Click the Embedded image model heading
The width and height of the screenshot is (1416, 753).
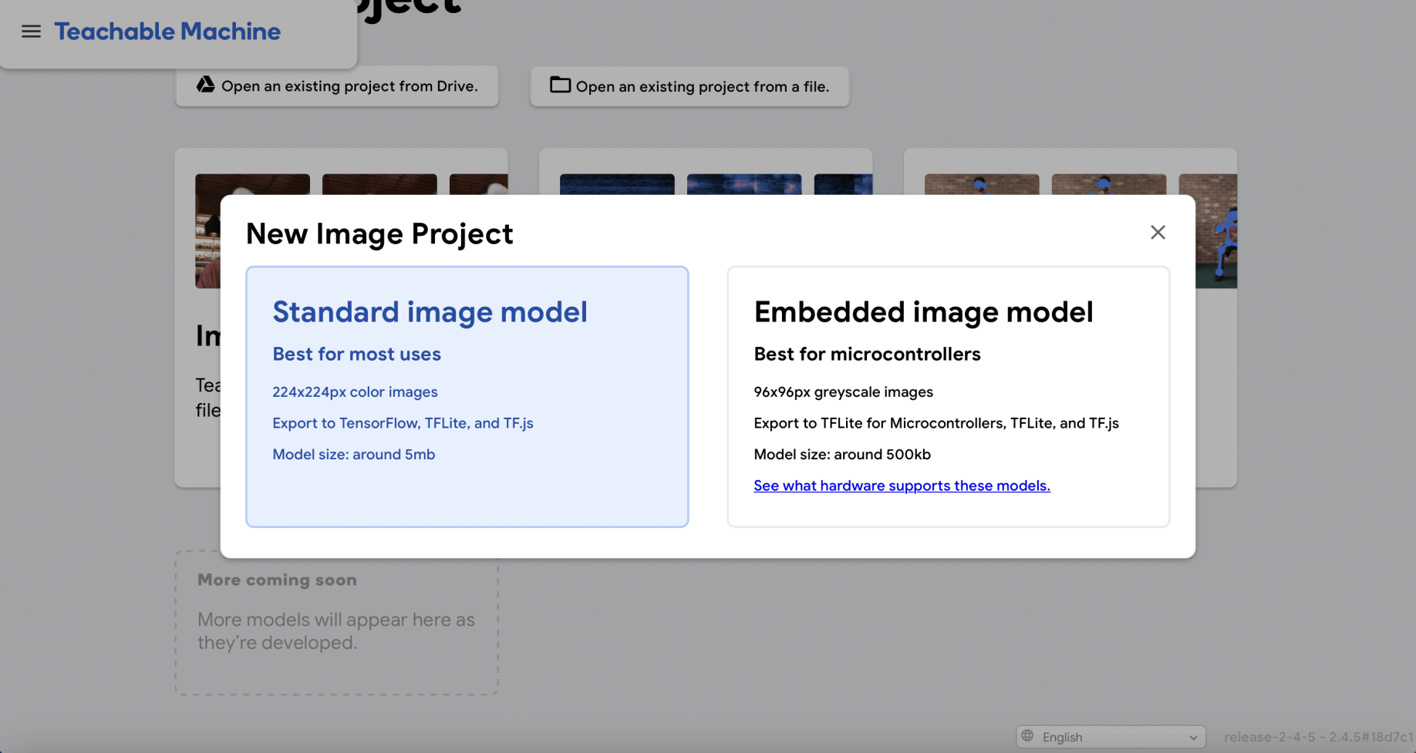coord(923,312)
